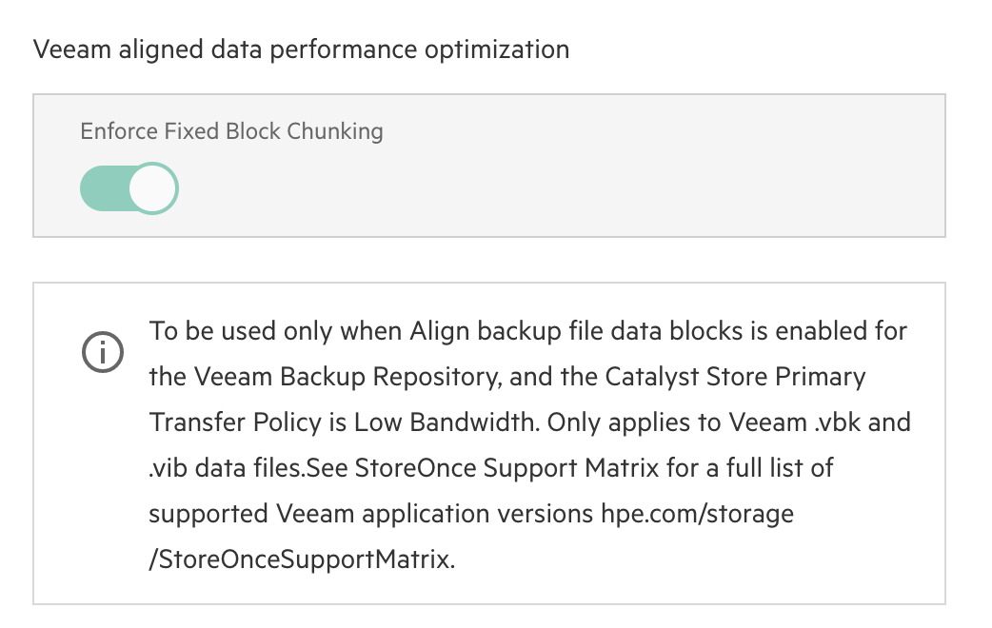The image size is (992, 628).
Task: Click the information circle icon
Action: tap(103, 352)
